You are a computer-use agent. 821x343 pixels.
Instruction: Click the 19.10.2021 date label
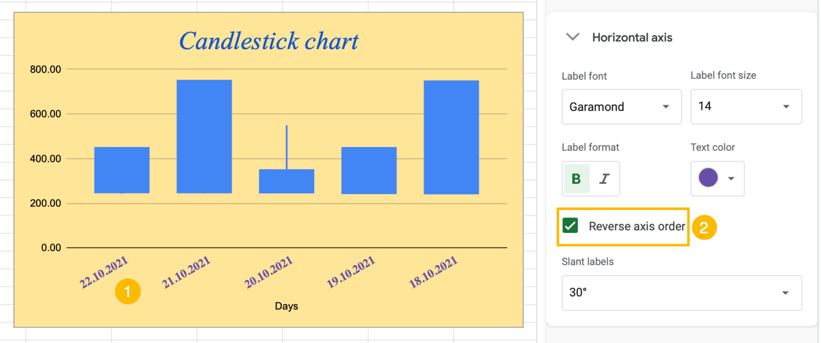(351, 272)
